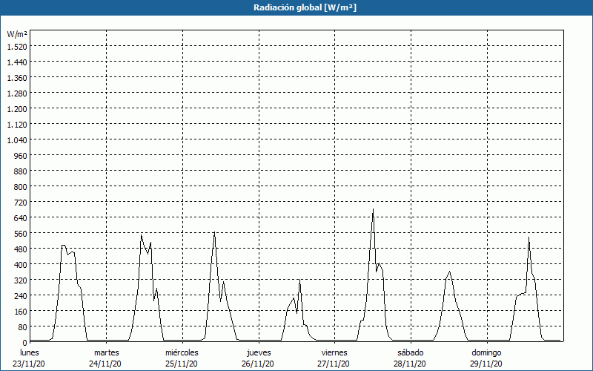Click the 'Radiación global [W/m²]' title
Screen dimensions: 593x371
tap(305, 7)
